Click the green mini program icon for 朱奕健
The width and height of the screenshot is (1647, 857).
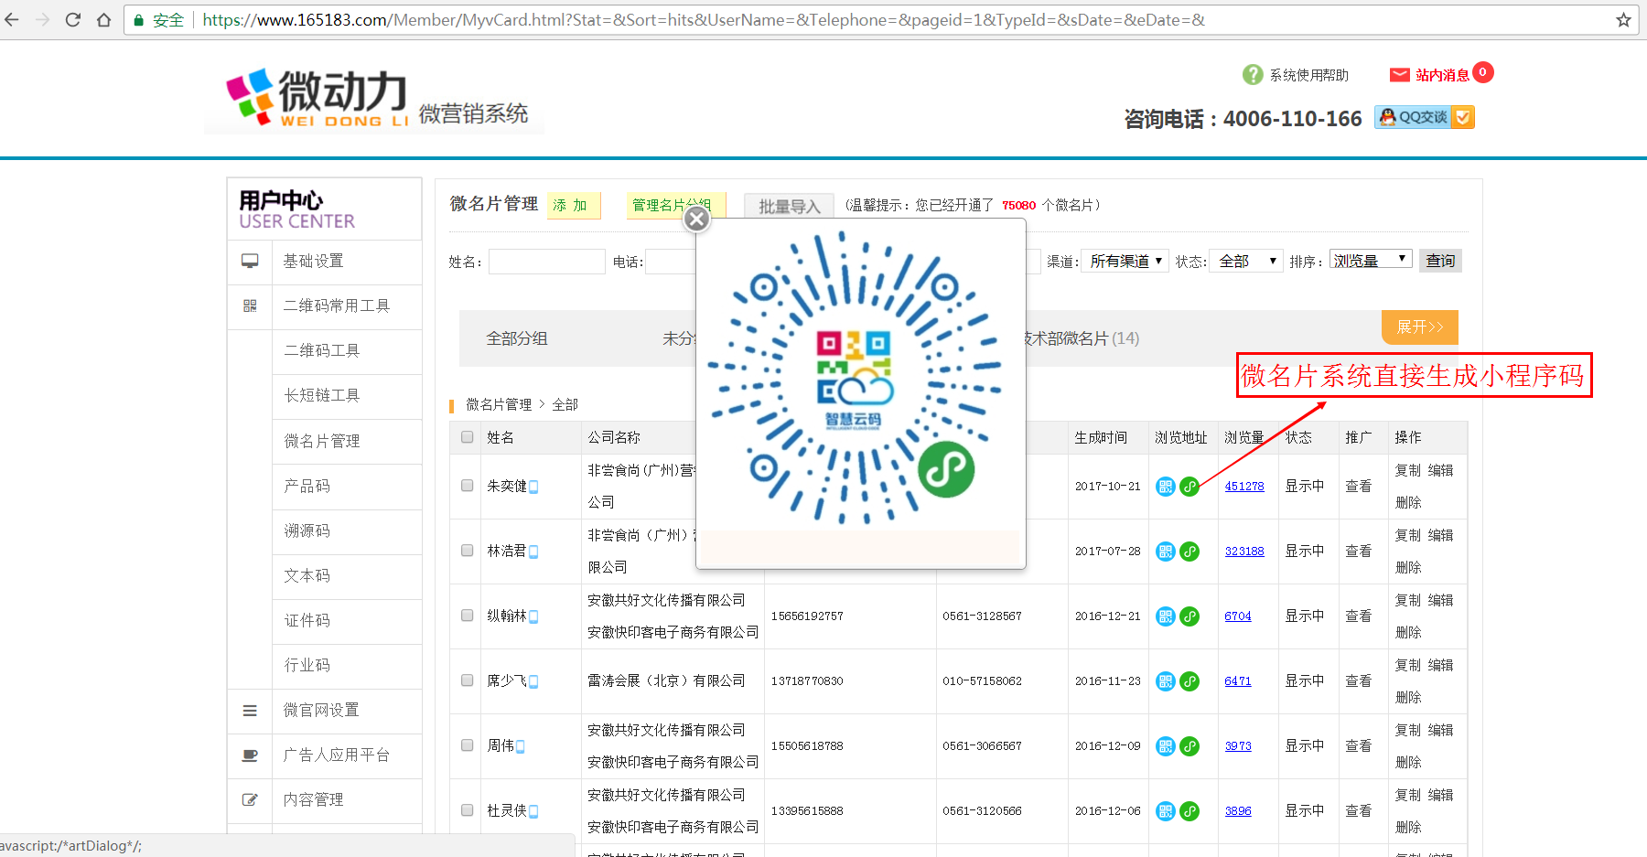pyautogui.click(x=1189, y=487)
